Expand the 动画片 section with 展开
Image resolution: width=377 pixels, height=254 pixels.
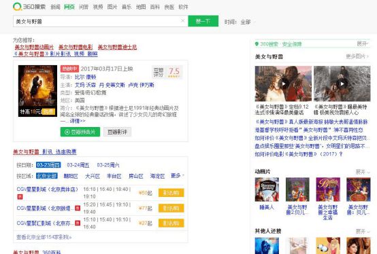coord(363,172)
